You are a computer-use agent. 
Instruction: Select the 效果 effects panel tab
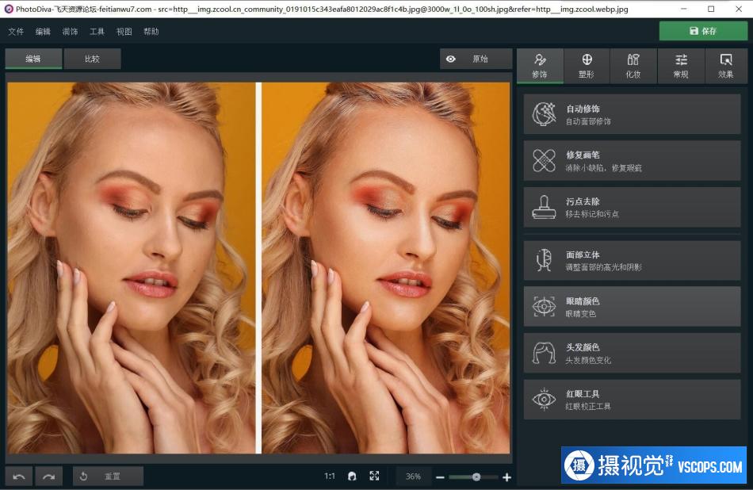[725, 66]
